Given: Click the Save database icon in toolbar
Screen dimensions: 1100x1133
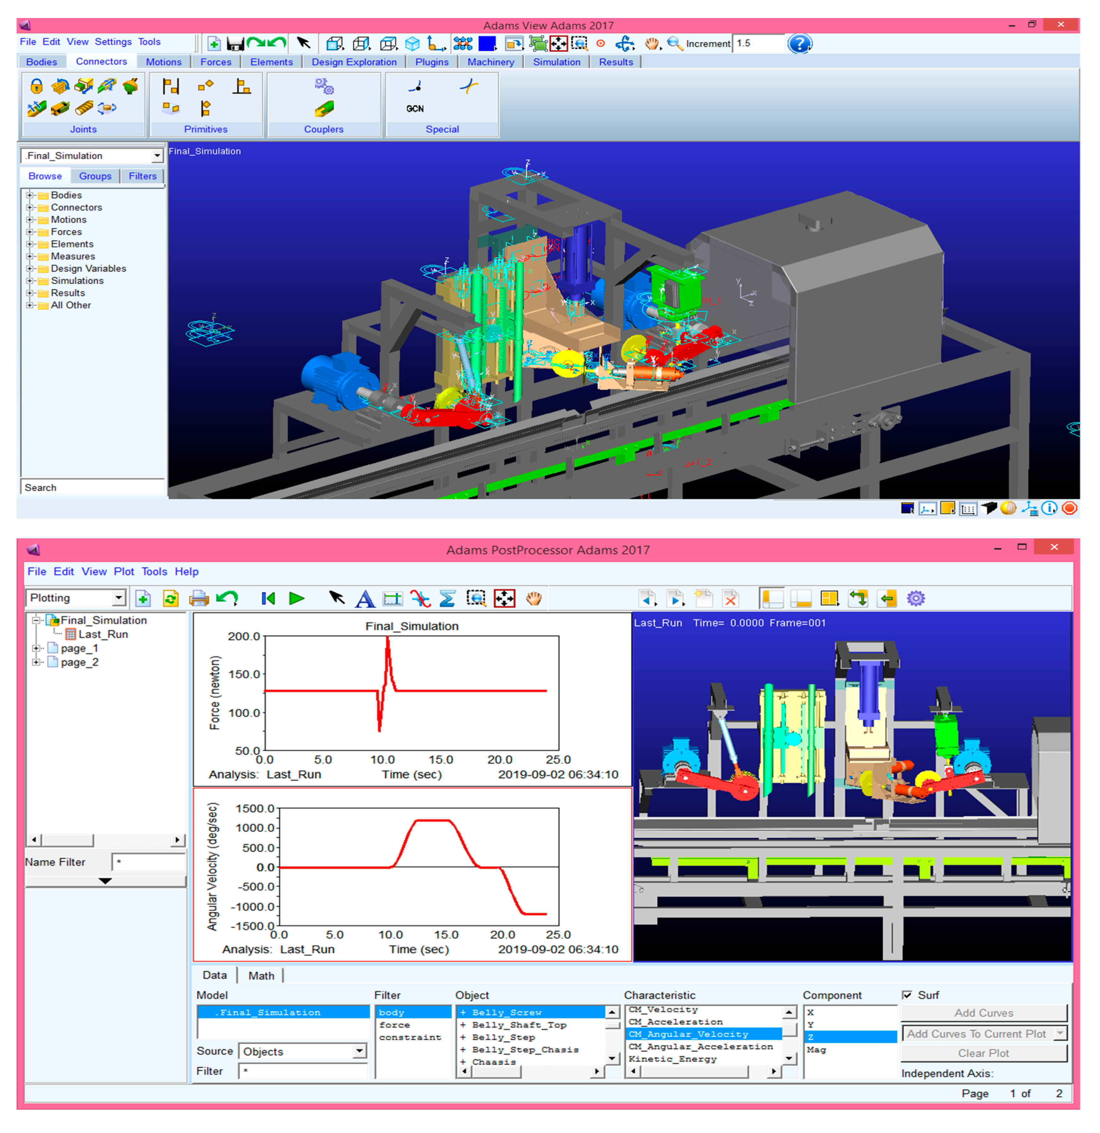Looking at the screenshot, I should pos(235,44).
